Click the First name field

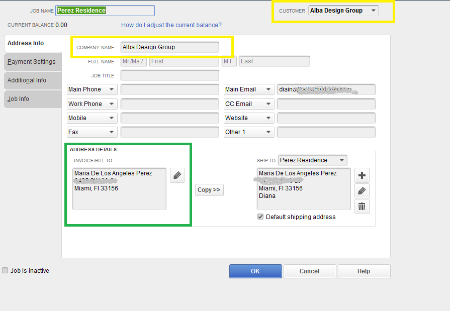pyautogui.click(x=184, y=61)
